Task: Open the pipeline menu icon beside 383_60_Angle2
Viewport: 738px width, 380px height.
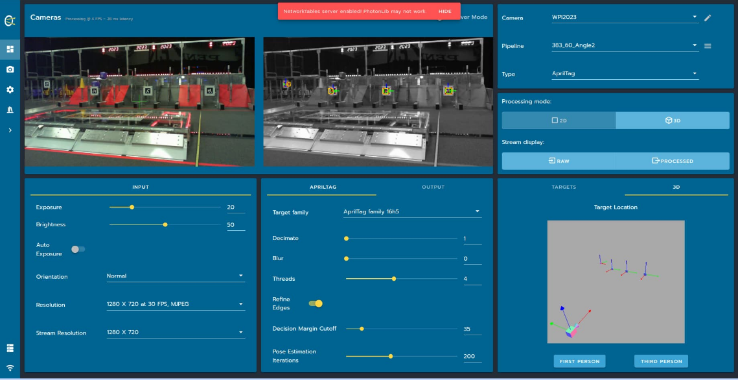Action: pos(708,46)
